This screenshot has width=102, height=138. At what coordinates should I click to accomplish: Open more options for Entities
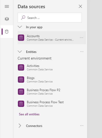[x=82, y=52]
